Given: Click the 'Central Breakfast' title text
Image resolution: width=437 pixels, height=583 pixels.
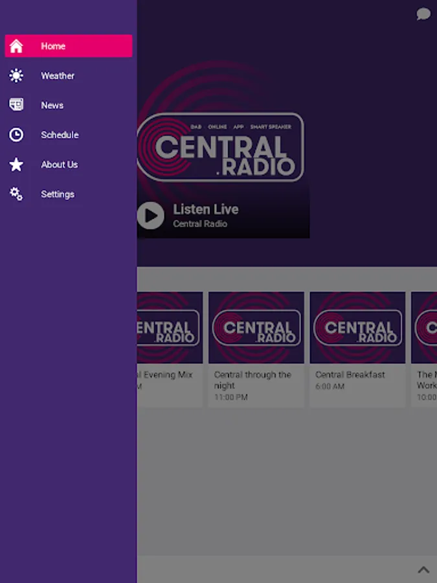Looking at the screenshot, I should 350,375.
